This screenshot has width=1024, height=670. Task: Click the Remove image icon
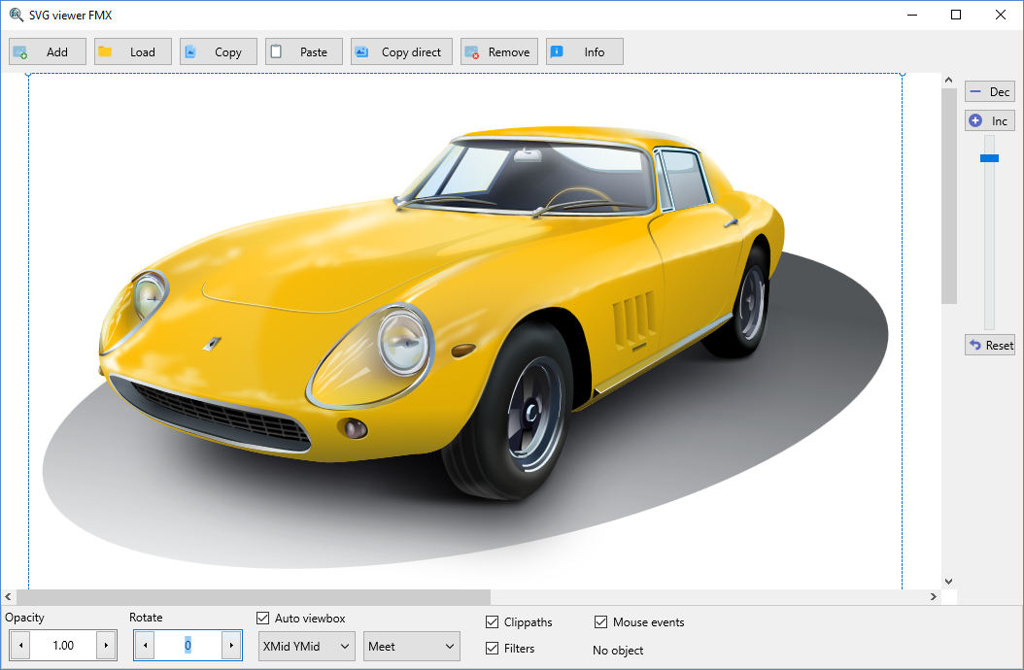click(x=471, y=52)
